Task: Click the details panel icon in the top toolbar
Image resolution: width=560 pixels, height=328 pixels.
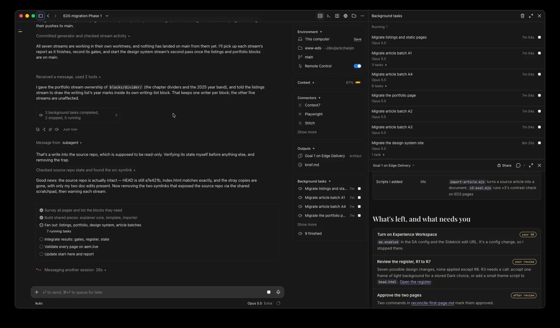Action: tap(320, 16)
